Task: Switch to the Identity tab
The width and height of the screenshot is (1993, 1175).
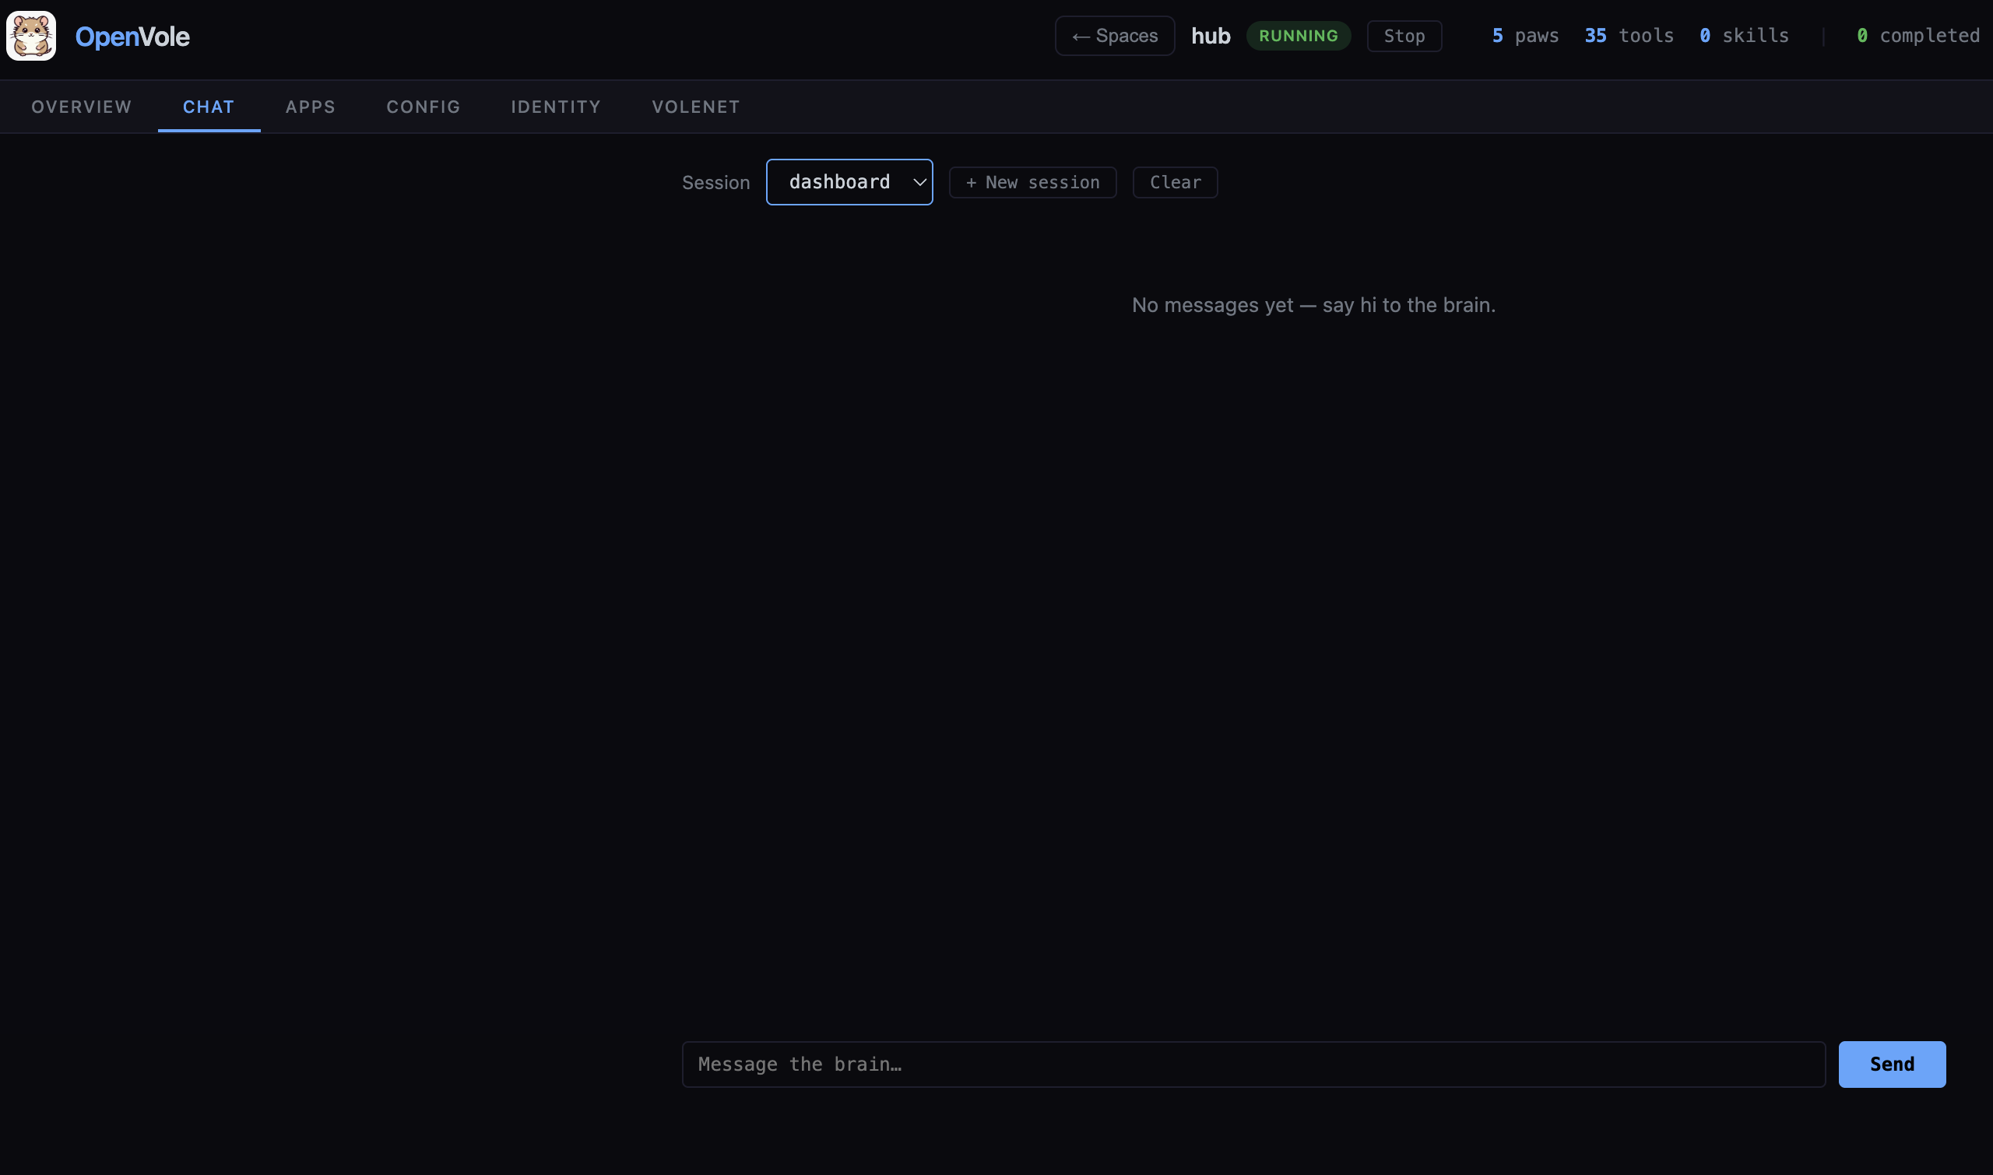Action: (555, 107)
